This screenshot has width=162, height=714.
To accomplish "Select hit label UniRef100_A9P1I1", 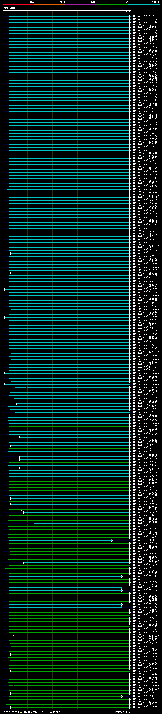I will (145, 103).
